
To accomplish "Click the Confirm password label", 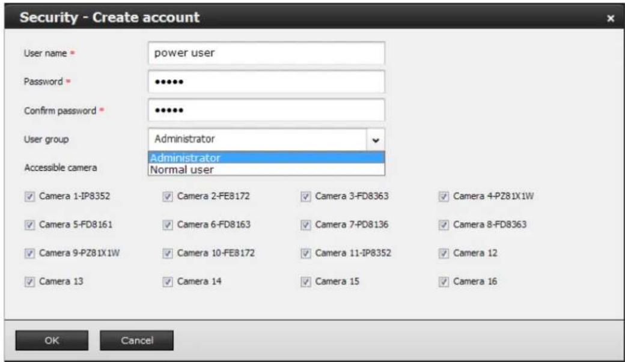I will (x=60, y=110).
